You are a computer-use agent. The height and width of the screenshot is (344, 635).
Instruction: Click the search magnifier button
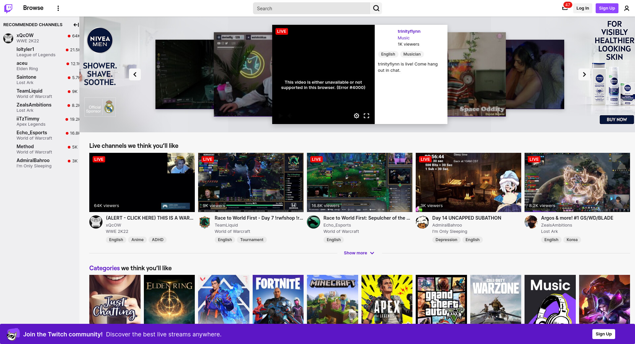(x=376, y=8)
